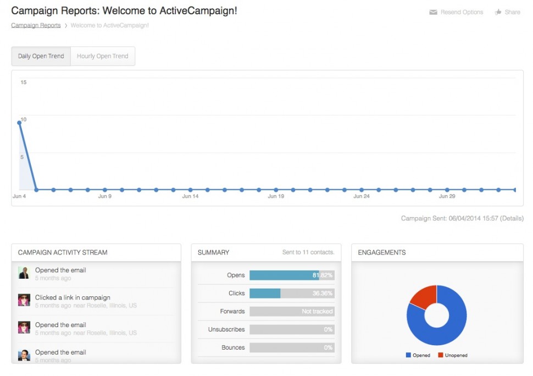Select the Daily Open Trend tab
The width and height of the screenshot is (533, 376).
[x=41, y=56]
